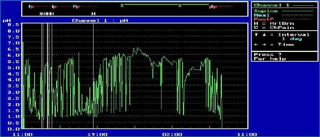Click the 'Channel 1 : pH' chart title

pos(100,21)
